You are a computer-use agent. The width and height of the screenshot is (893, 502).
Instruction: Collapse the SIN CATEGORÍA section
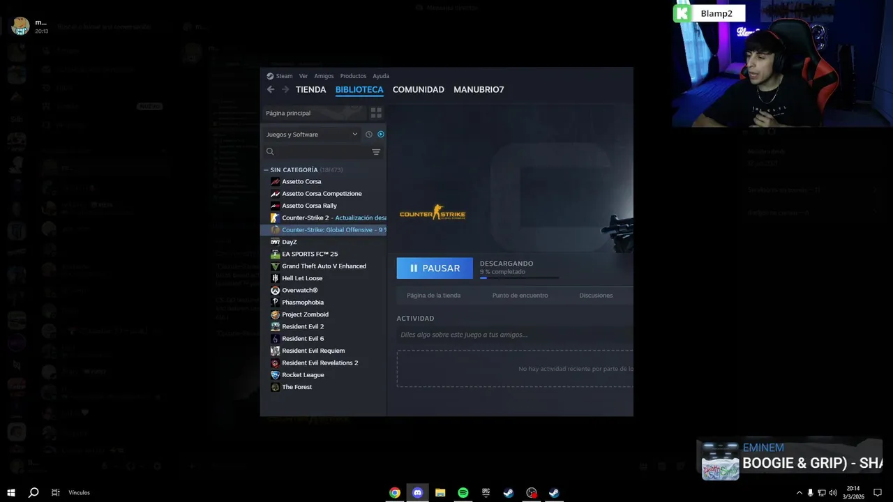click(266, 170)
